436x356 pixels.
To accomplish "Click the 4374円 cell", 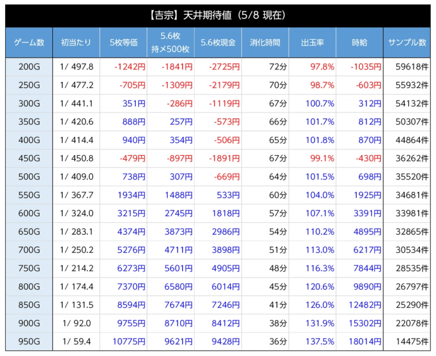I will tap(132, 232).
